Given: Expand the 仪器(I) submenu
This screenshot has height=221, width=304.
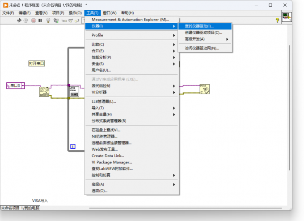Looking at the screenshot, I should 131,26.
